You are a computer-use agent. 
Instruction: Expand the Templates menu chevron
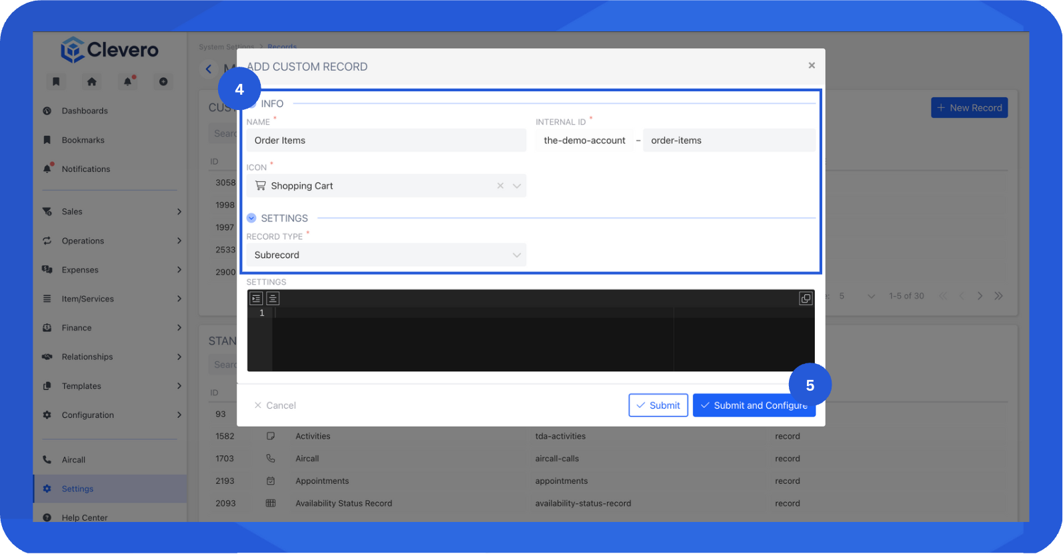179,386
